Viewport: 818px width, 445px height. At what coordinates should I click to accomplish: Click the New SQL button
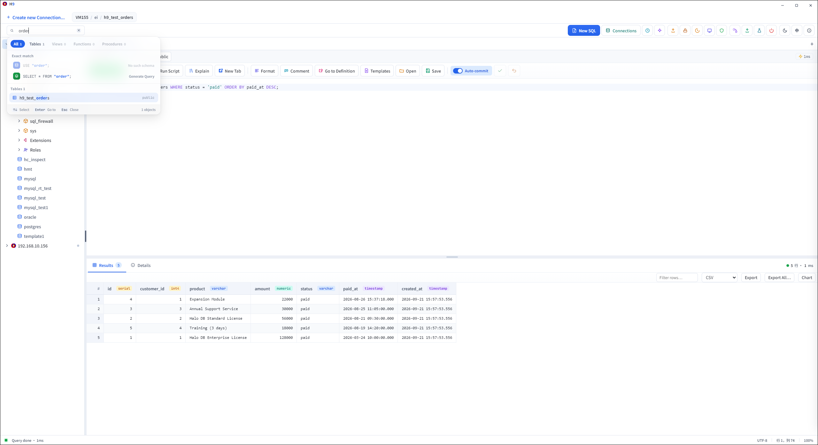[x=584, y=31]
